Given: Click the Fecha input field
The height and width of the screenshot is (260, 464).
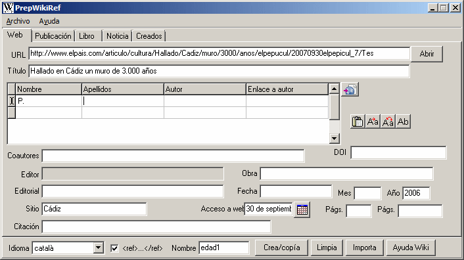Looking at the screenshot, I should [x=296, y=192].
